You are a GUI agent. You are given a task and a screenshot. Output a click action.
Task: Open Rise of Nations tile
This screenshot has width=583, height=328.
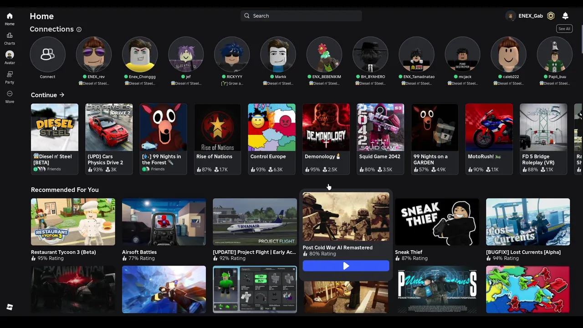point(218,139)
